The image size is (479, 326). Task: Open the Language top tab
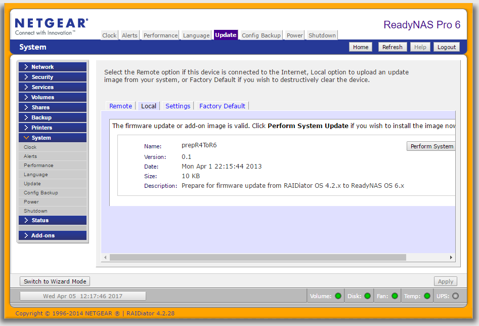[x=196, y=35]
